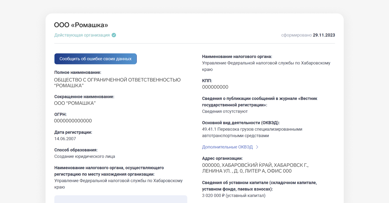Viewport: 389px width, 203px height.
Task: Click the 'Действующая организация' status text
Action: coord(82,35)
